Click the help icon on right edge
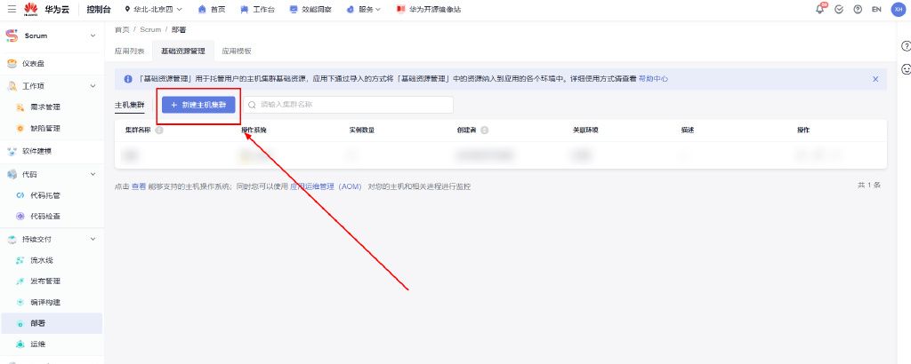The height and width of the screenshot is (364, 911). point(906,46)
